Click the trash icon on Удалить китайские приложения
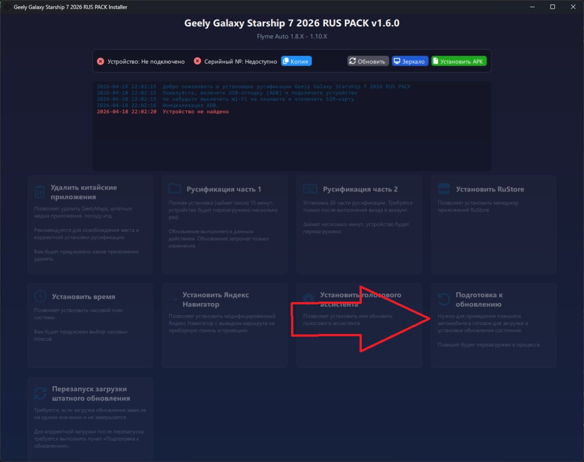This screenshot has height=462, width=584. (x=40, y=192)
